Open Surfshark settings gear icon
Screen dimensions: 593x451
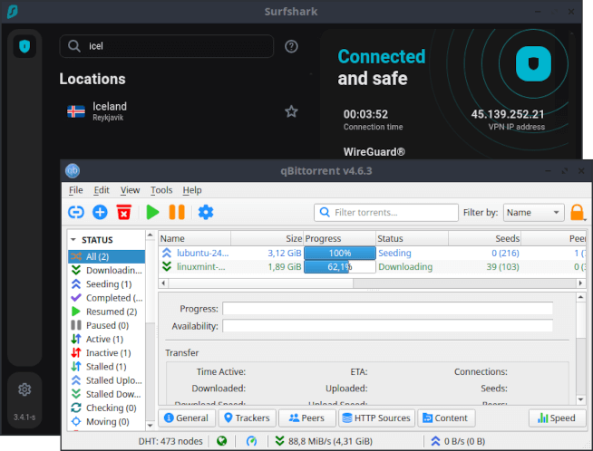click(x=24, y=389)
